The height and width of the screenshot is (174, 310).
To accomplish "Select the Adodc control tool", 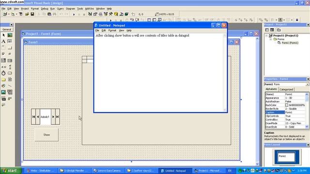I will coord(10,99).
